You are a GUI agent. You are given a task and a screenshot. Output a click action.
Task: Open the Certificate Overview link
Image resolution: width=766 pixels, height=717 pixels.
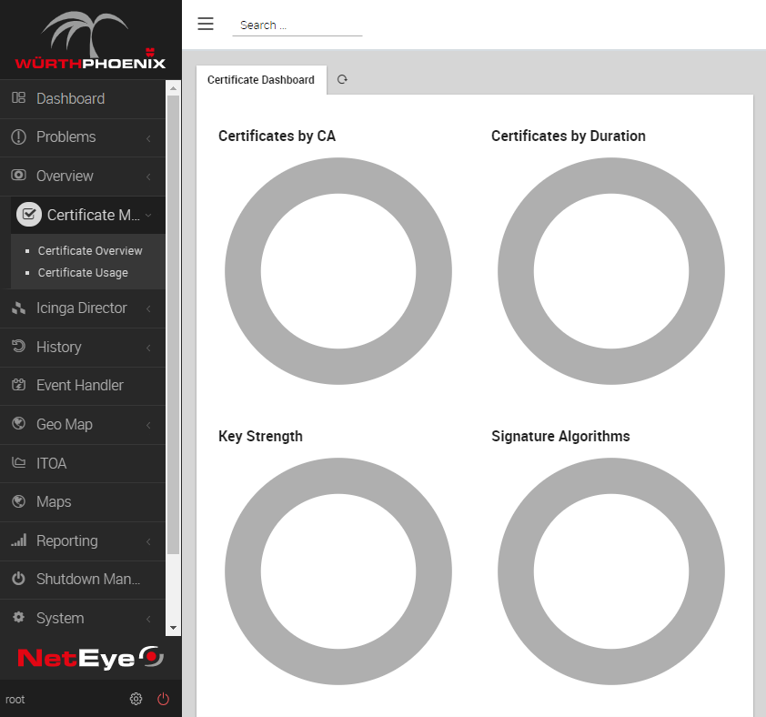[90, 251]
